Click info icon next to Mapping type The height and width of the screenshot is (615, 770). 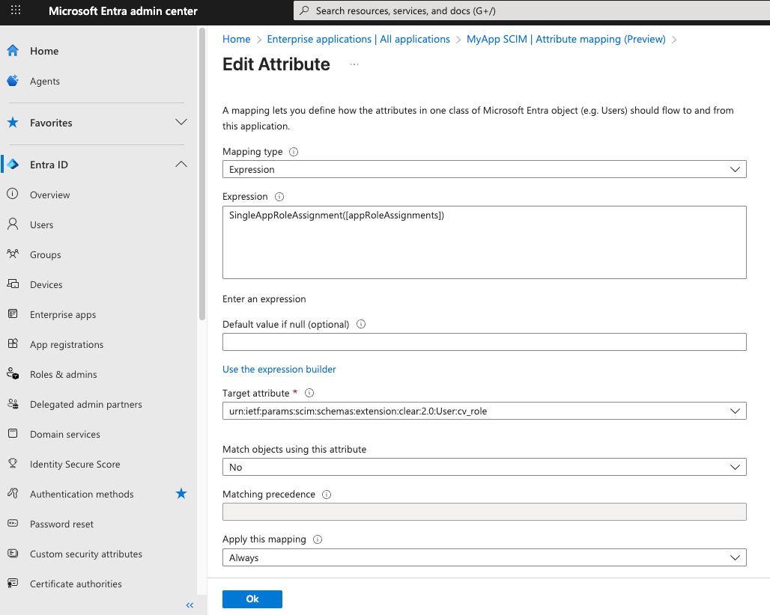coord(294,152)
